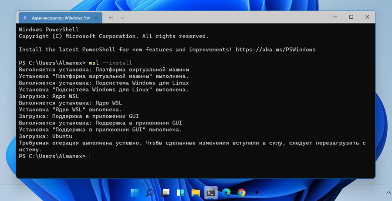The width and height of the screenshot is (392, 201).
Task: Open taskbar Search magnifier
Action: coord(150,192)
